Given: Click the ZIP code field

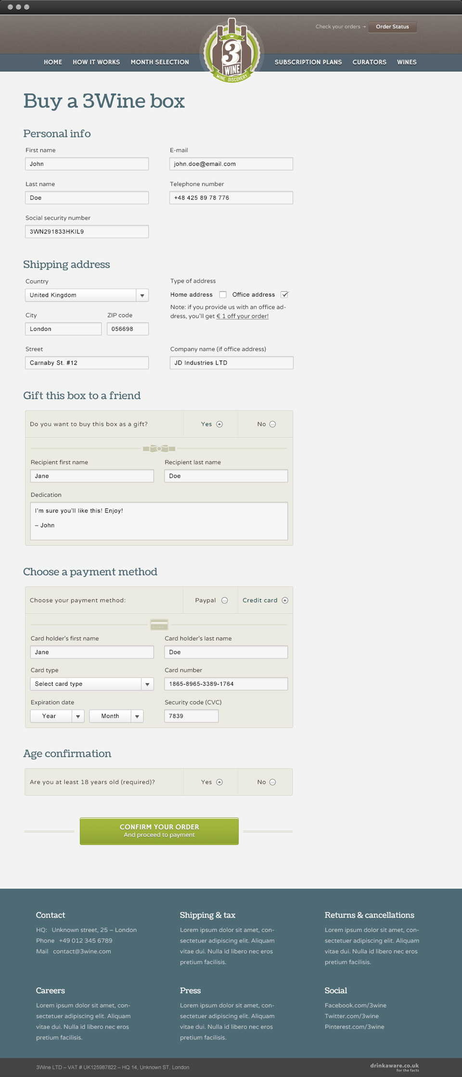Looking at the screenshot, I should (x=128, y=329).
